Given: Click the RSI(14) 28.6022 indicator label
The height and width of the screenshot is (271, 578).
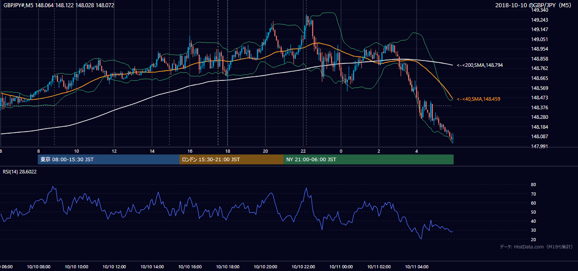Looking at the screenshot, I should pos(20,172).
